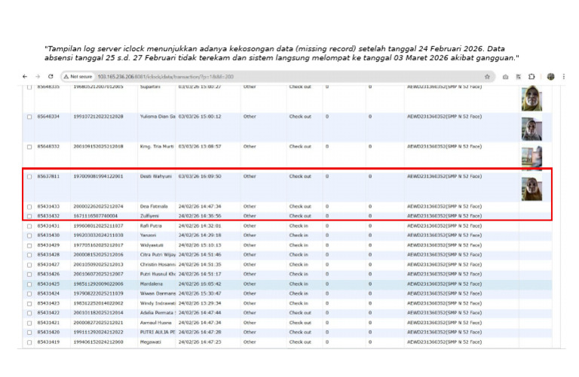579x377 pixels.
Task: Open the Extensions puzzle icon
Action: pyautogui.click(x=532, y=77)
